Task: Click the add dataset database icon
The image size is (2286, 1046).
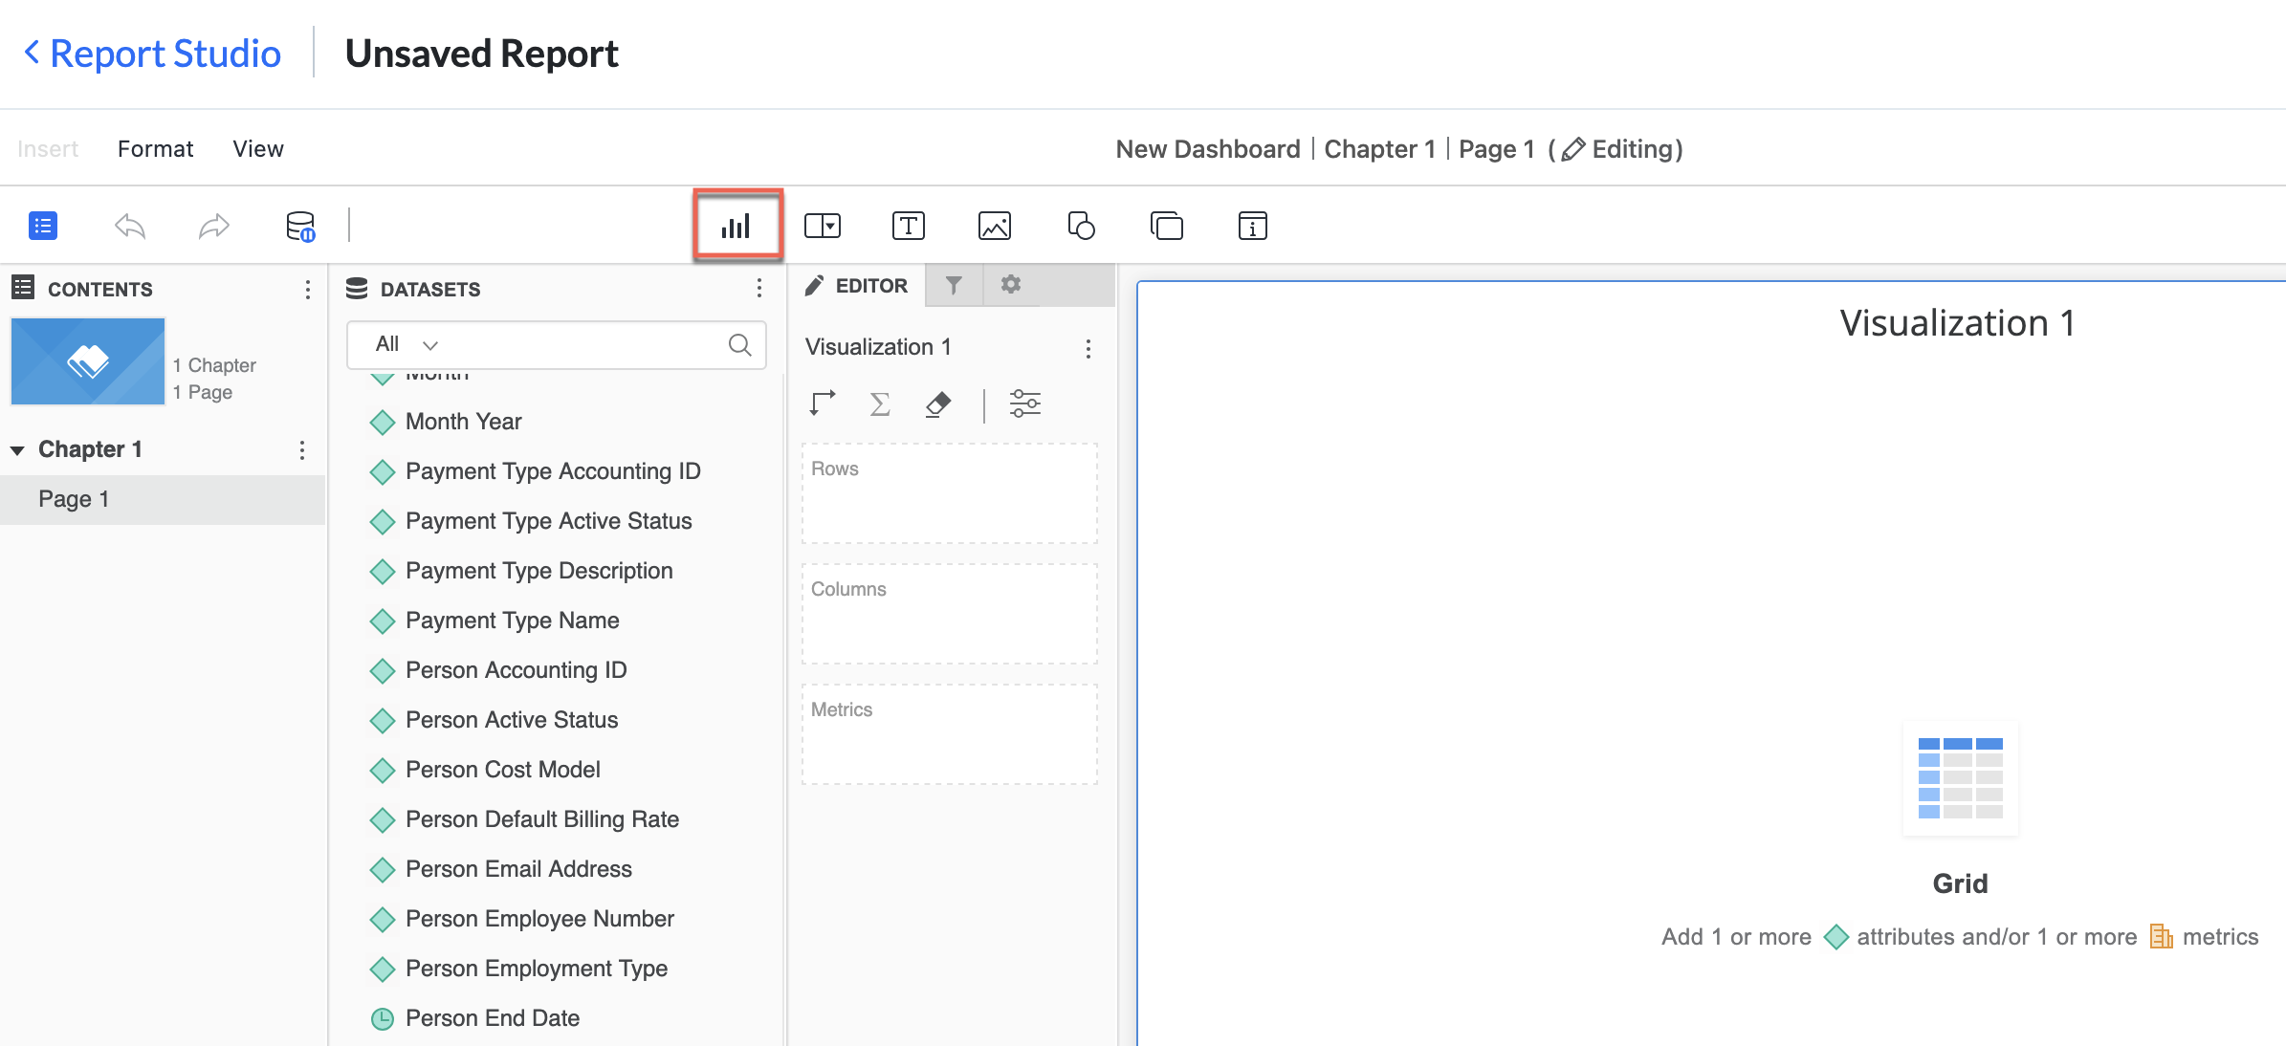Action: coord(300,227)
